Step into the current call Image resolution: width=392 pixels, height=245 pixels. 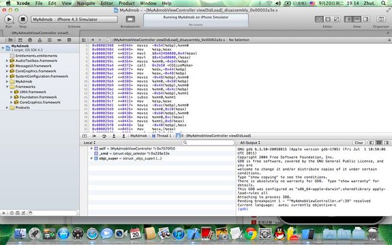coord(114,136)
